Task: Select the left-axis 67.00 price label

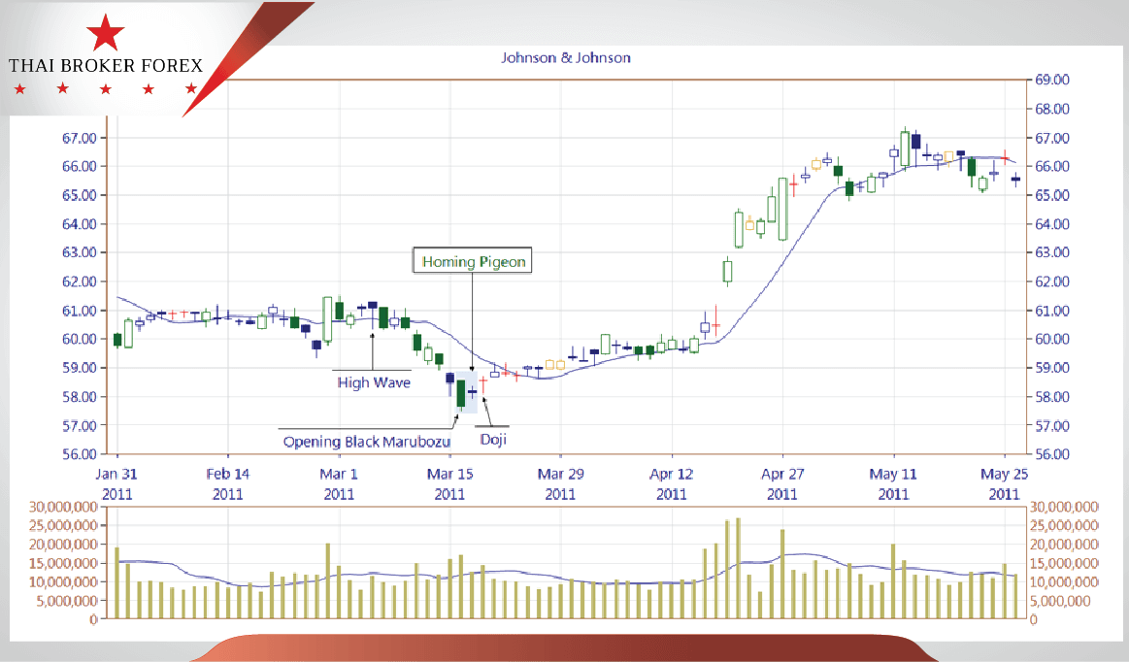Action: coord(80,138)
